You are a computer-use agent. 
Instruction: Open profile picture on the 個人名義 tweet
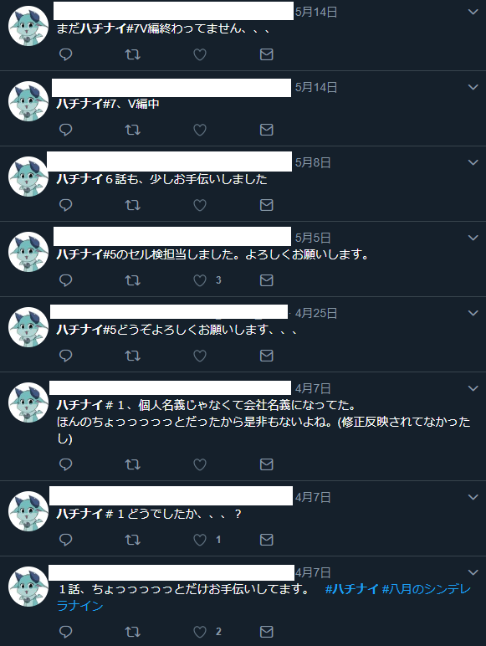pyautogui.click(x=28, y=402)
